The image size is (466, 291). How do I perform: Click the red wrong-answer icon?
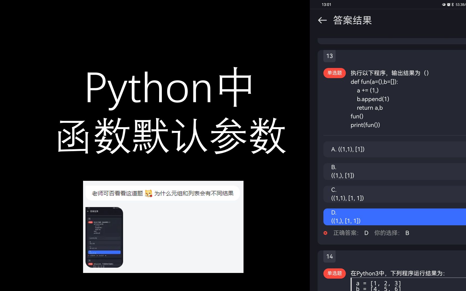point(325,233)
